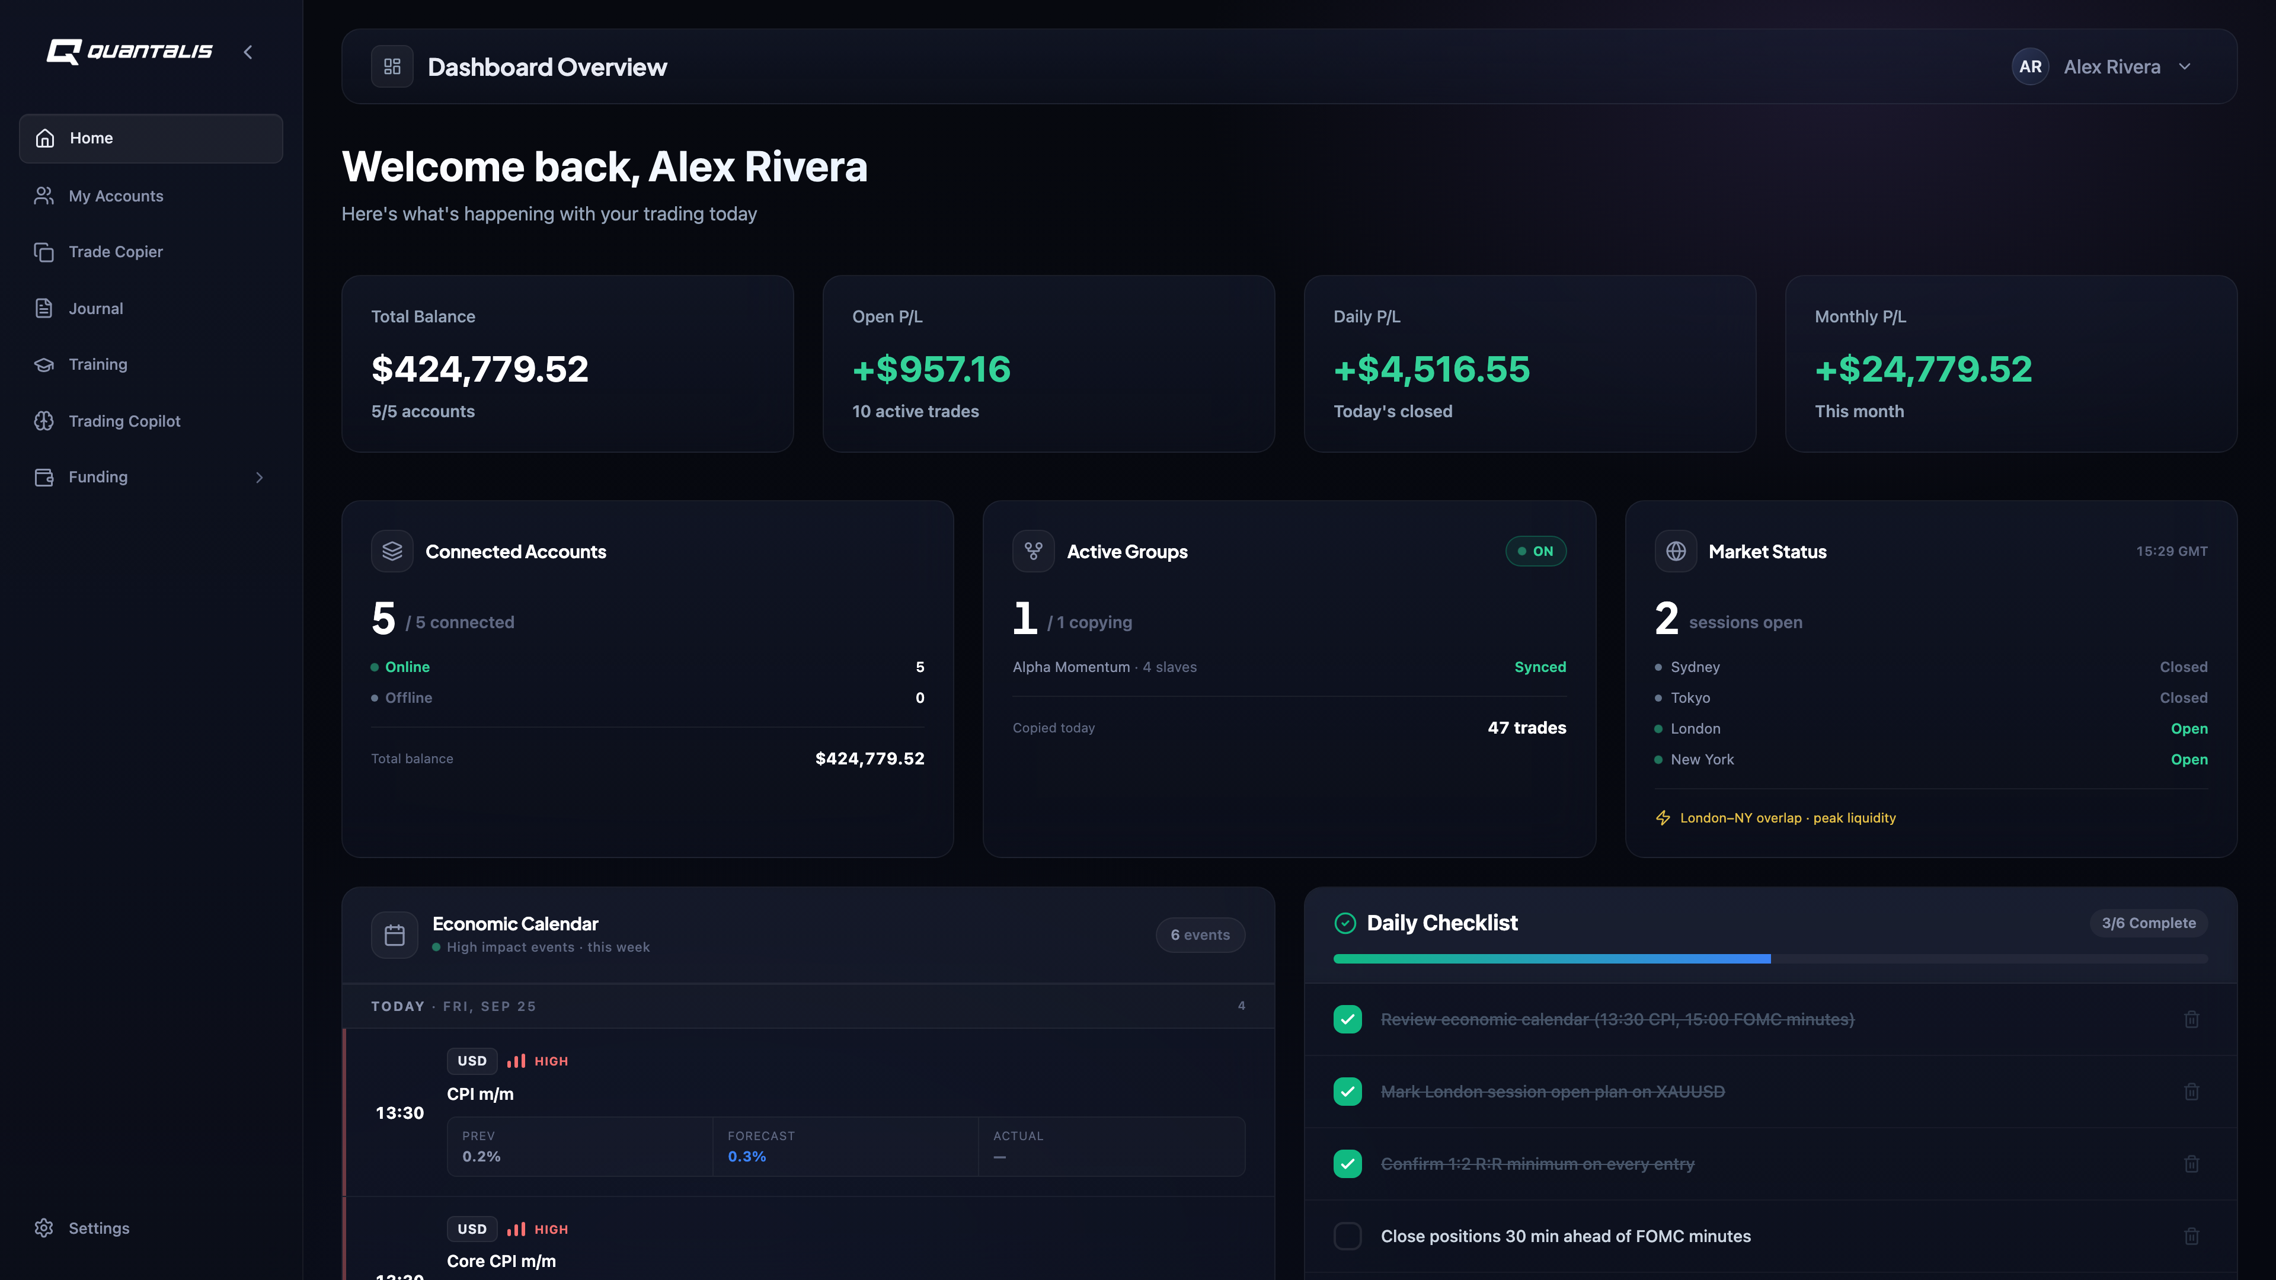Open the Total Balance card
The width and height of the screenshot is (2276, 1280).
(567, 364)
